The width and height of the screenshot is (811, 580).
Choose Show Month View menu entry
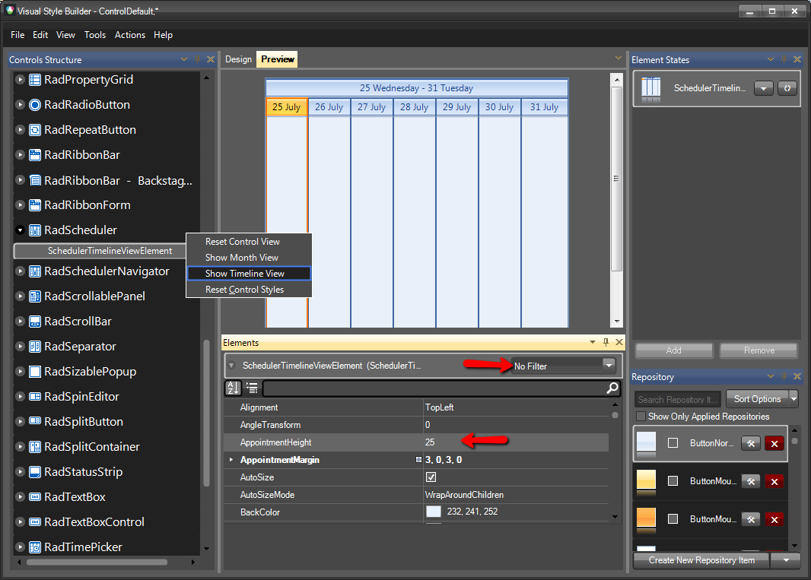(249, 258)
